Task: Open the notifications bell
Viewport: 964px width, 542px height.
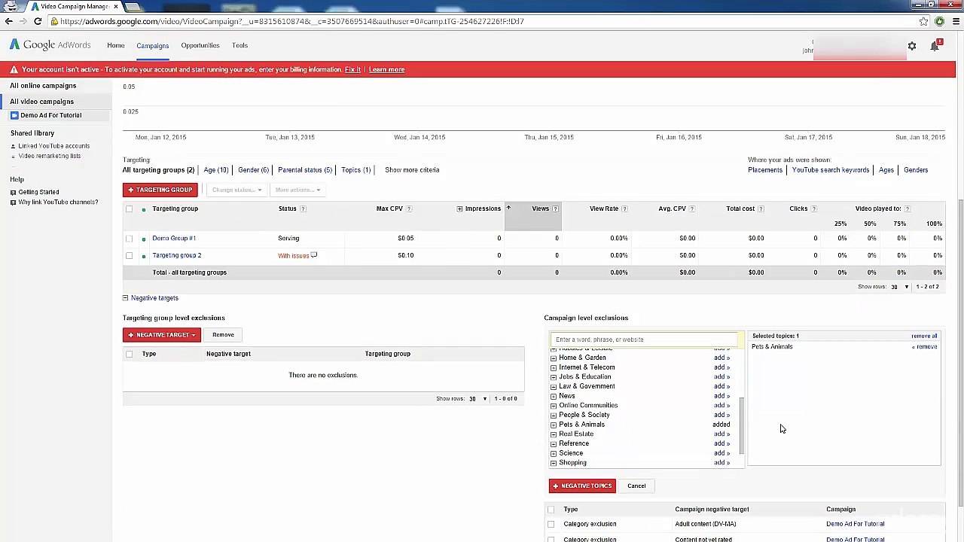Action: coord(935,47)
